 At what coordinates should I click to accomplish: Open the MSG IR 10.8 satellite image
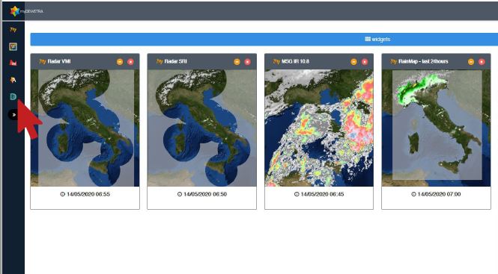(319, 128)
